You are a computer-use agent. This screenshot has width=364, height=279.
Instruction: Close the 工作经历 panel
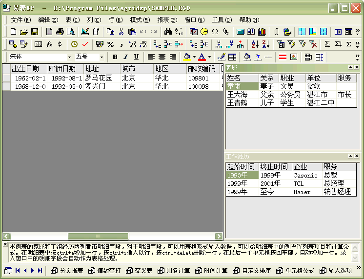357,156
